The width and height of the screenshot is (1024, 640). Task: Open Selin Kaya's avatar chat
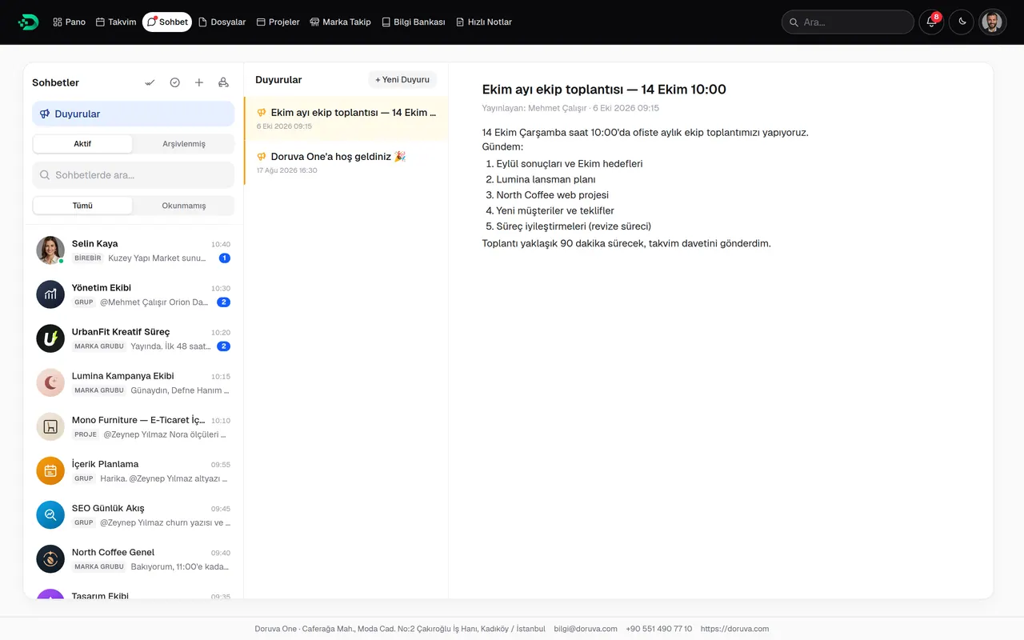50,250
